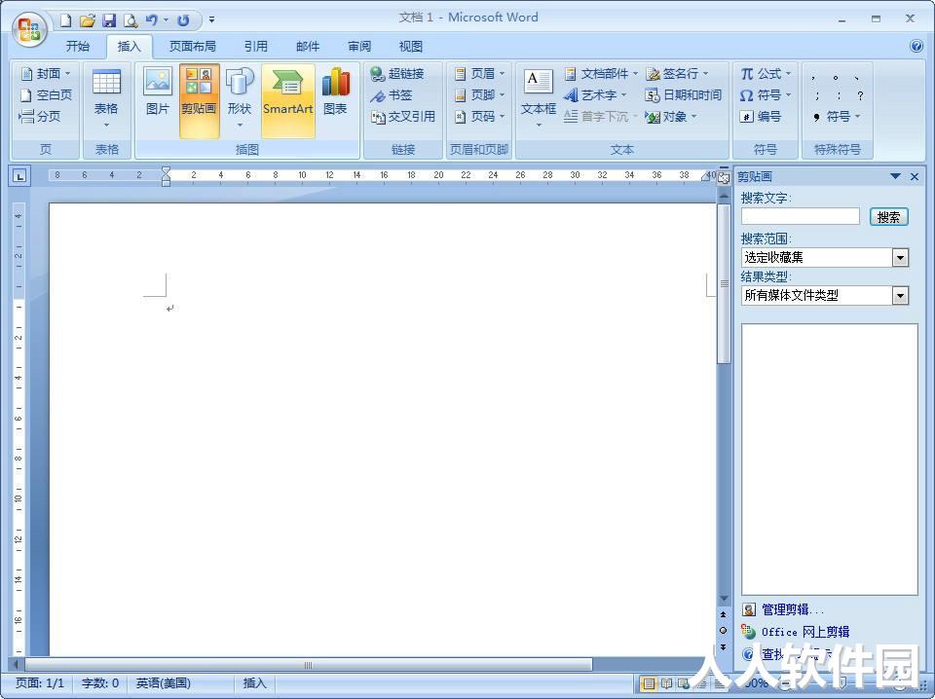Viewport: 935px width, 699px height.
Task: Click the 英语(美国) language indicator
Action: coord(163,682)
